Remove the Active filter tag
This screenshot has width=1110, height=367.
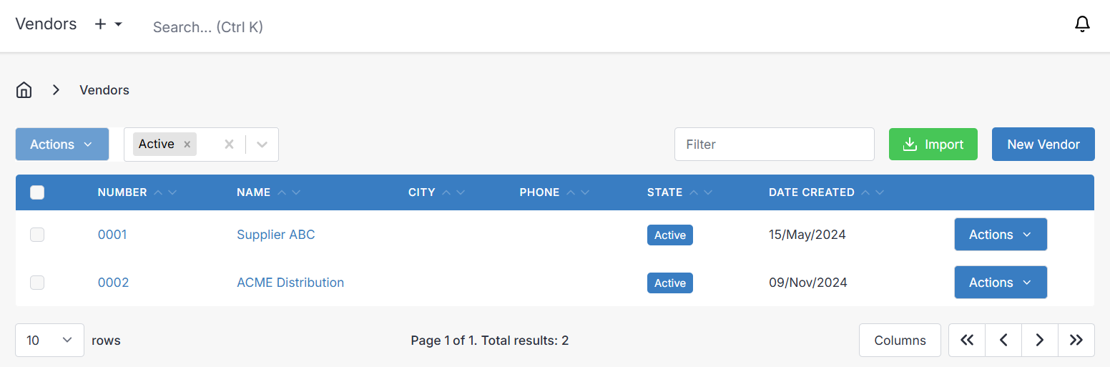pos(187,145)
